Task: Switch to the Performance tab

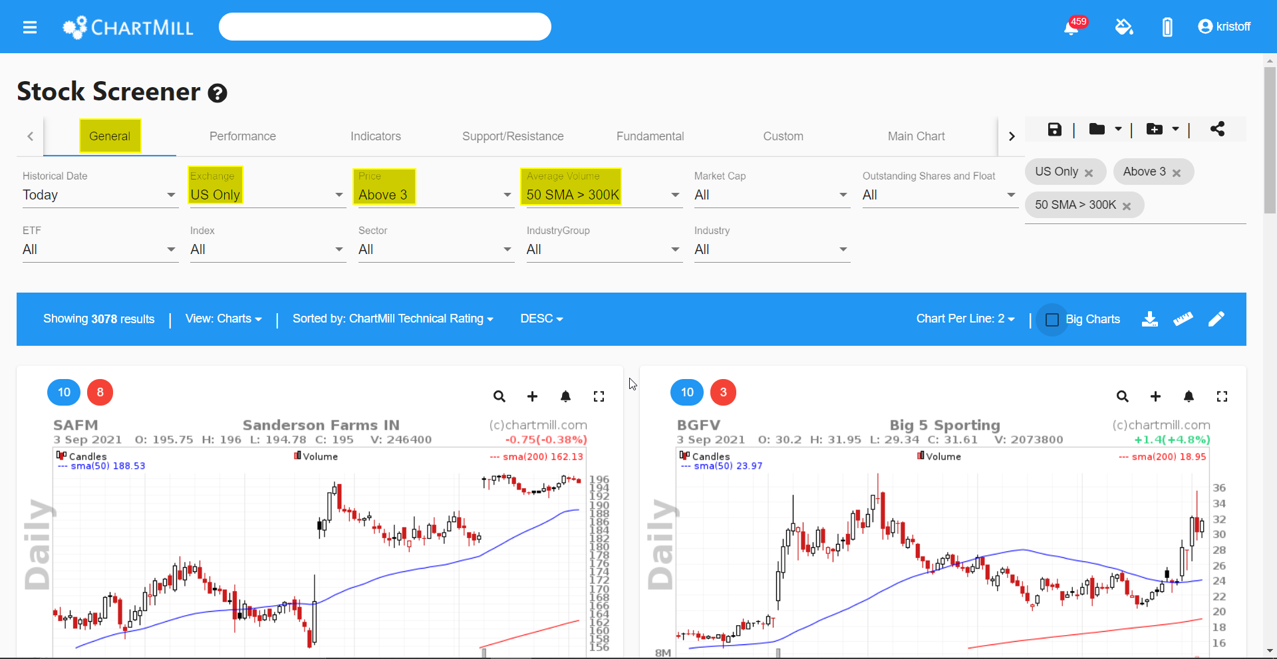Action: [x=243, y=136]
